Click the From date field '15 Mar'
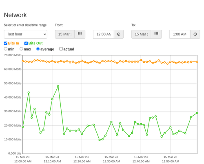Image resolution: width=204 pixels, height=164 pixels. 65,34
